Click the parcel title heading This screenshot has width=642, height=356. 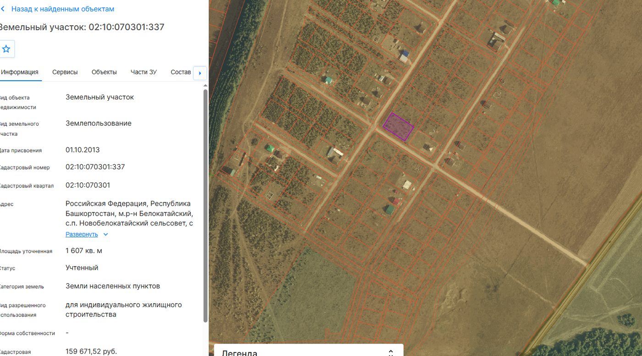pyautogui.click(x=82, y=27)
